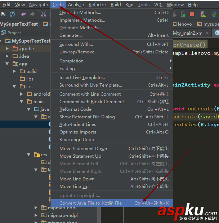
Task: Click onCreate() method breadcrumb in editor
Action: point(189,45)
